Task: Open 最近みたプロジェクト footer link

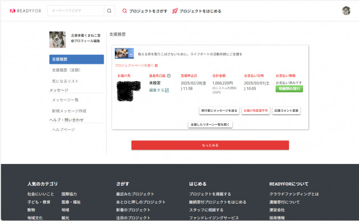Action: tap(135, 194)
